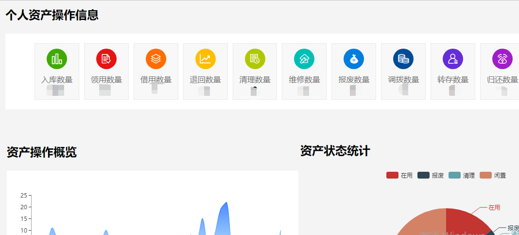The width and height of the screenshot is (519, 235).
Task: Click the 资产操作概览 section heading
Action: pyautogui.click(x=42, y=152)
